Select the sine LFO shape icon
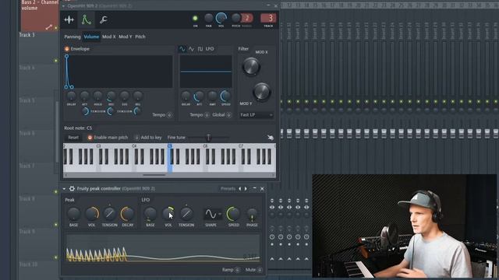The image size is (499, 280). pos(182,49)
